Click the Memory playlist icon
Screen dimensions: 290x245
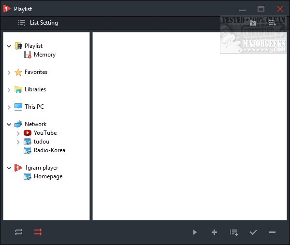(28, 55)
